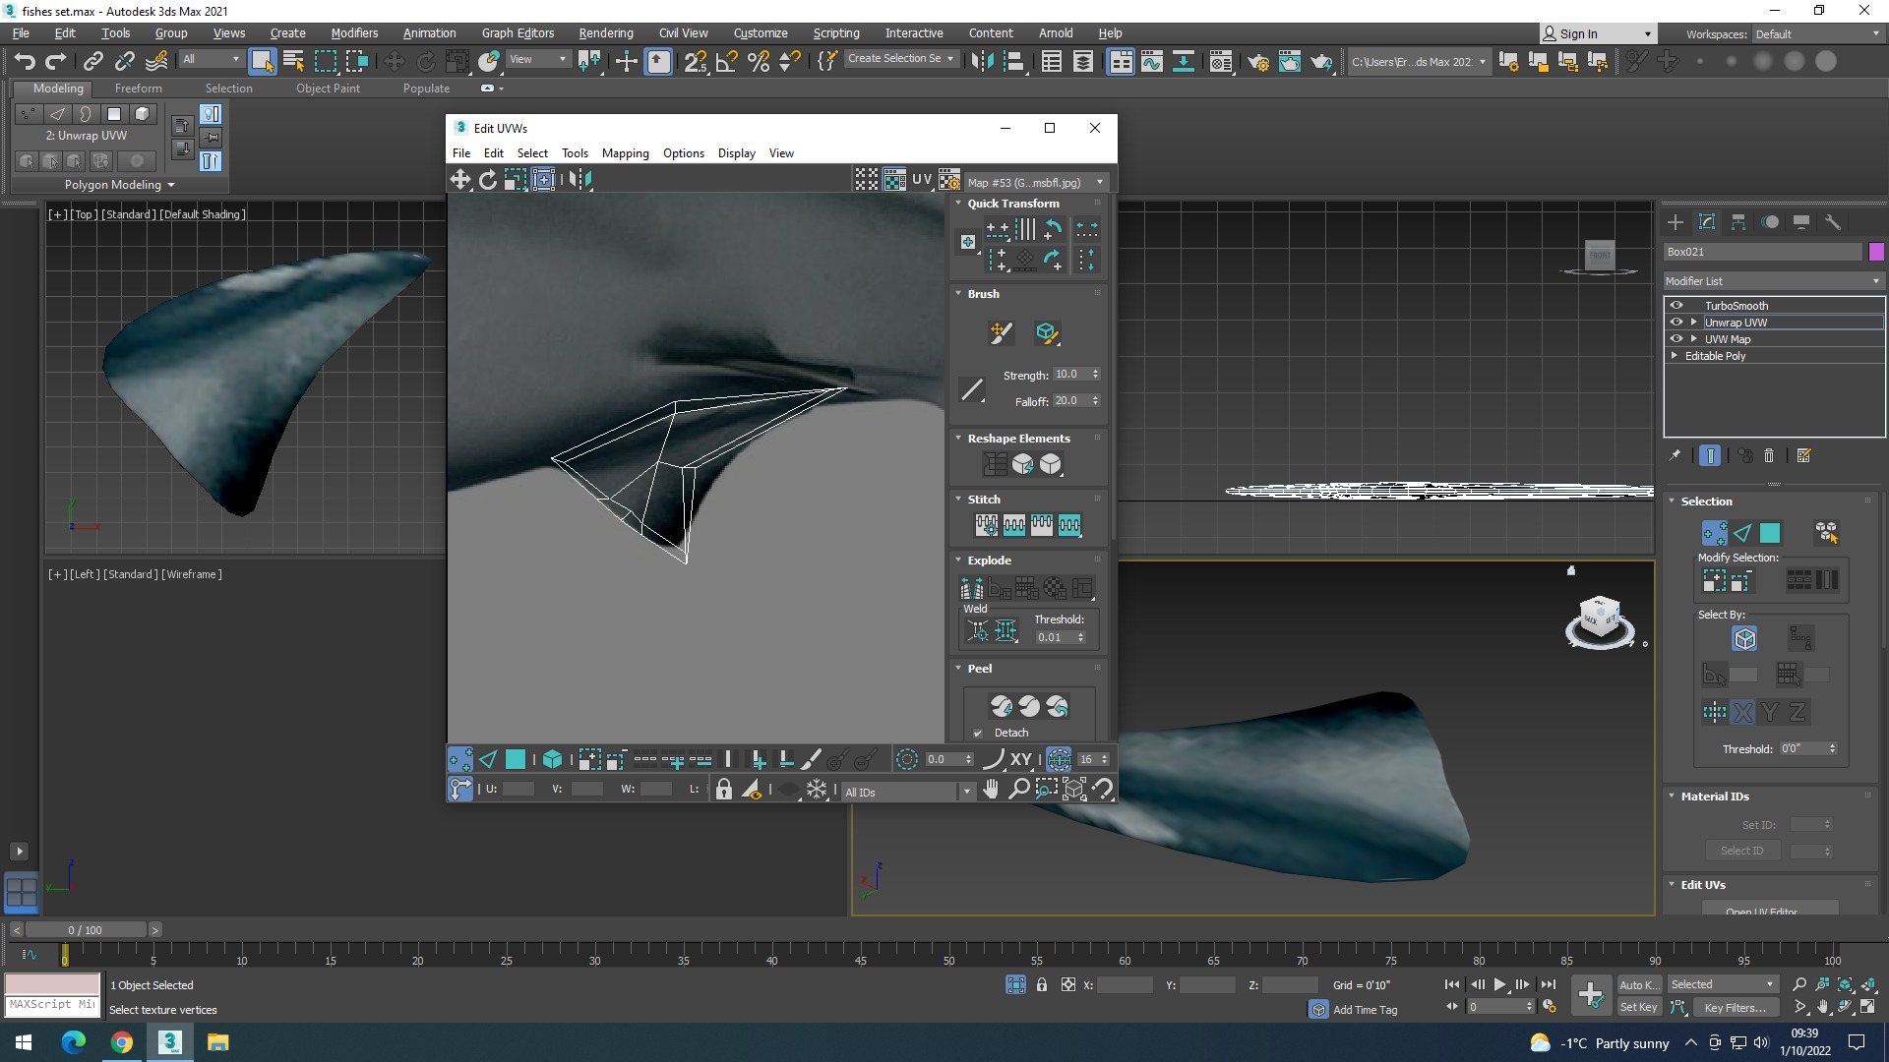Open the Modifier List dropdown

(x=1773, y=281)
